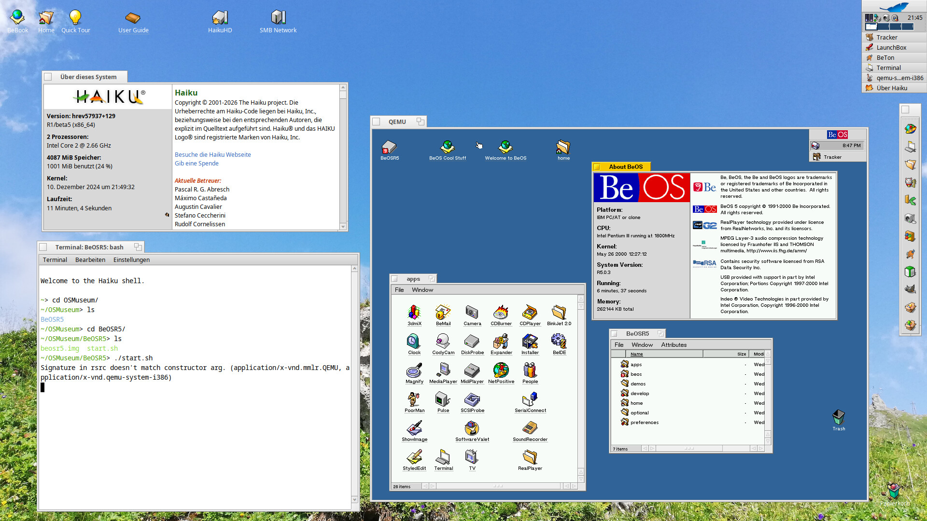Open the PoorMan web server icon
This screenshot has width=927, height=521.
pos(414,399)
